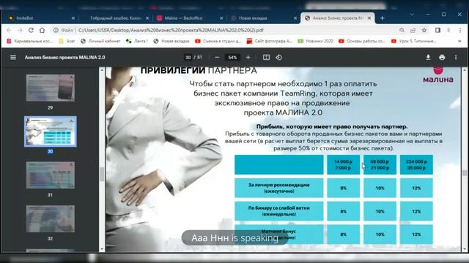Click the 14 000 р header cell
The image size is (469, 263).
tap(344, 164)
